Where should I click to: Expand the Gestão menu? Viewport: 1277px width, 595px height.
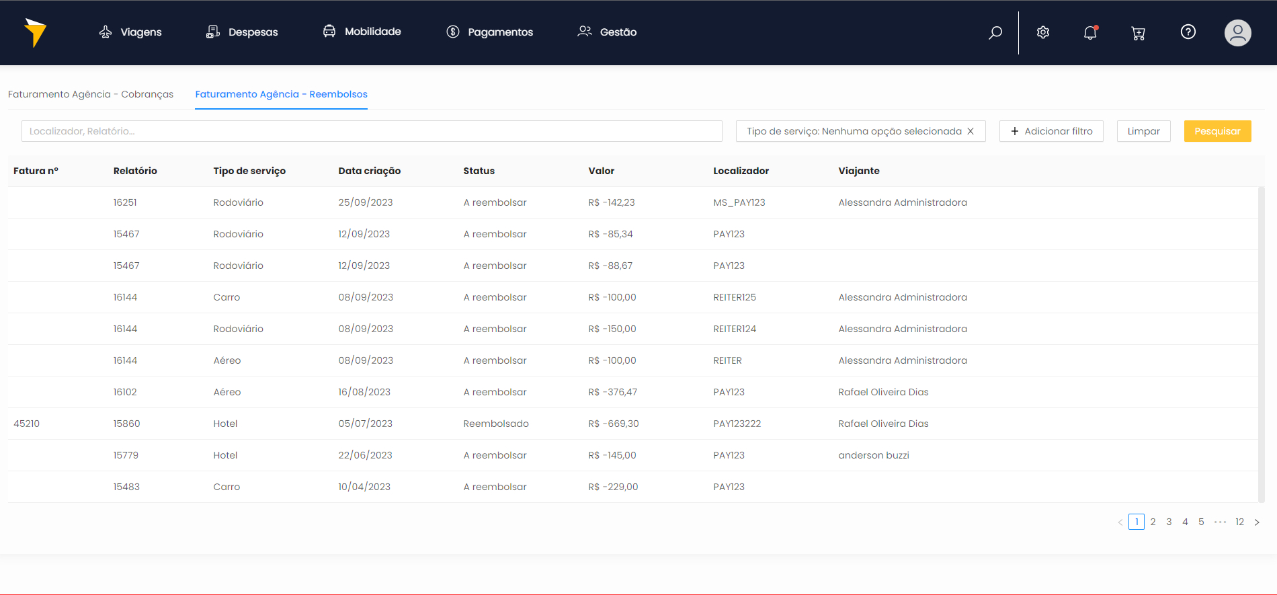[608, 32]
